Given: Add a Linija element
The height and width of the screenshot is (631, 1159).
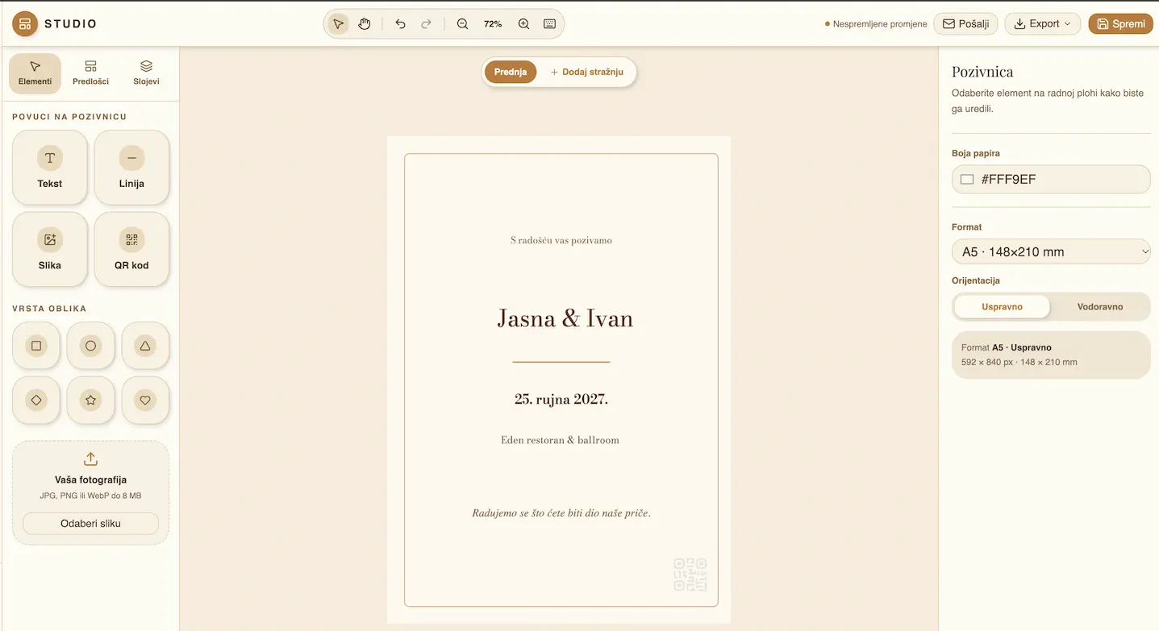Looking at the screenshot, I should pyautogui.click(x=131, y=168).
